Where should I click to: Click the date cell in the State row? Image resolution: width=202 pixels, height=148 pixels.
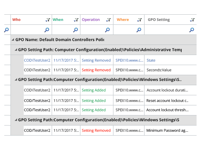66,60
